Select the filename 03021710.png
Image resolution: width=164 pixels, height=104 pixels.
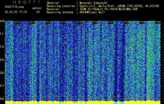pyautogui.click(x=14, y=7)
